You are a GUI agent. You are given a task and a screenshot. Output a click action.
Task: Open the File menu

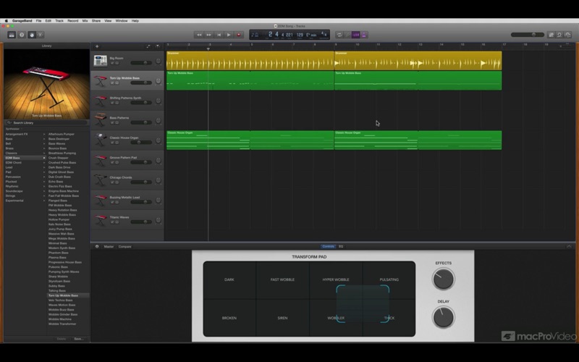(x=38, y=21)
